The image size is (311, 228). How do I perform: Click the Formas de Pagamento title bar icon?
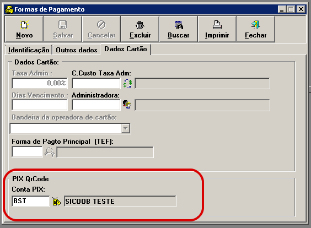[x=9, y=9]
